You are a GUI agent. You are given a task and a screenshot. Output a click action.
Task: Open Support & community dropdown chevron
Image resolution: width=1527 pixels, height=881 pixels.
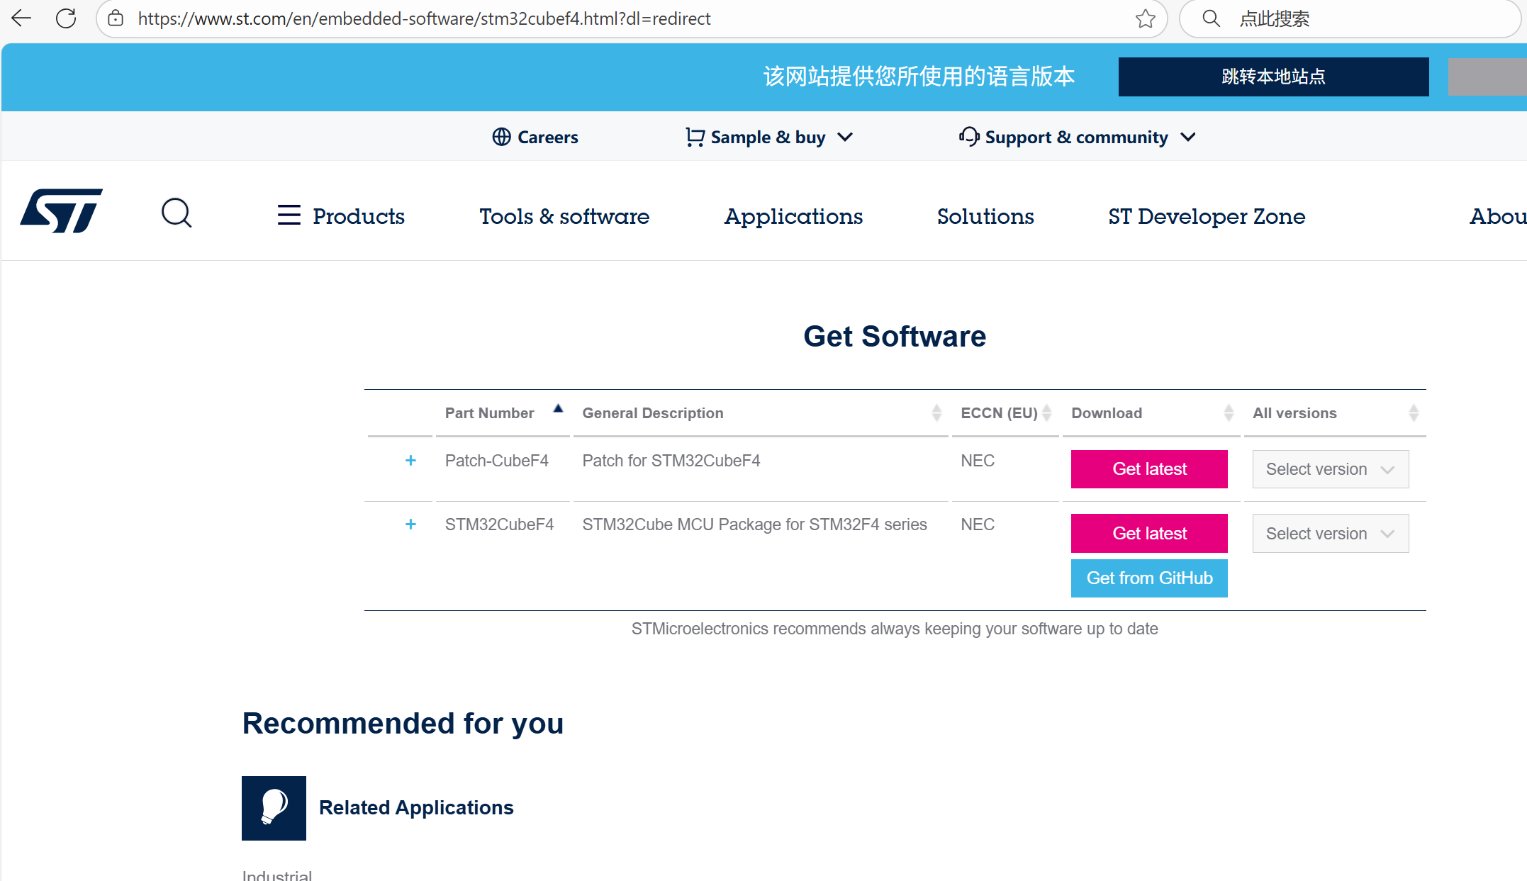tap(1188, 137)
